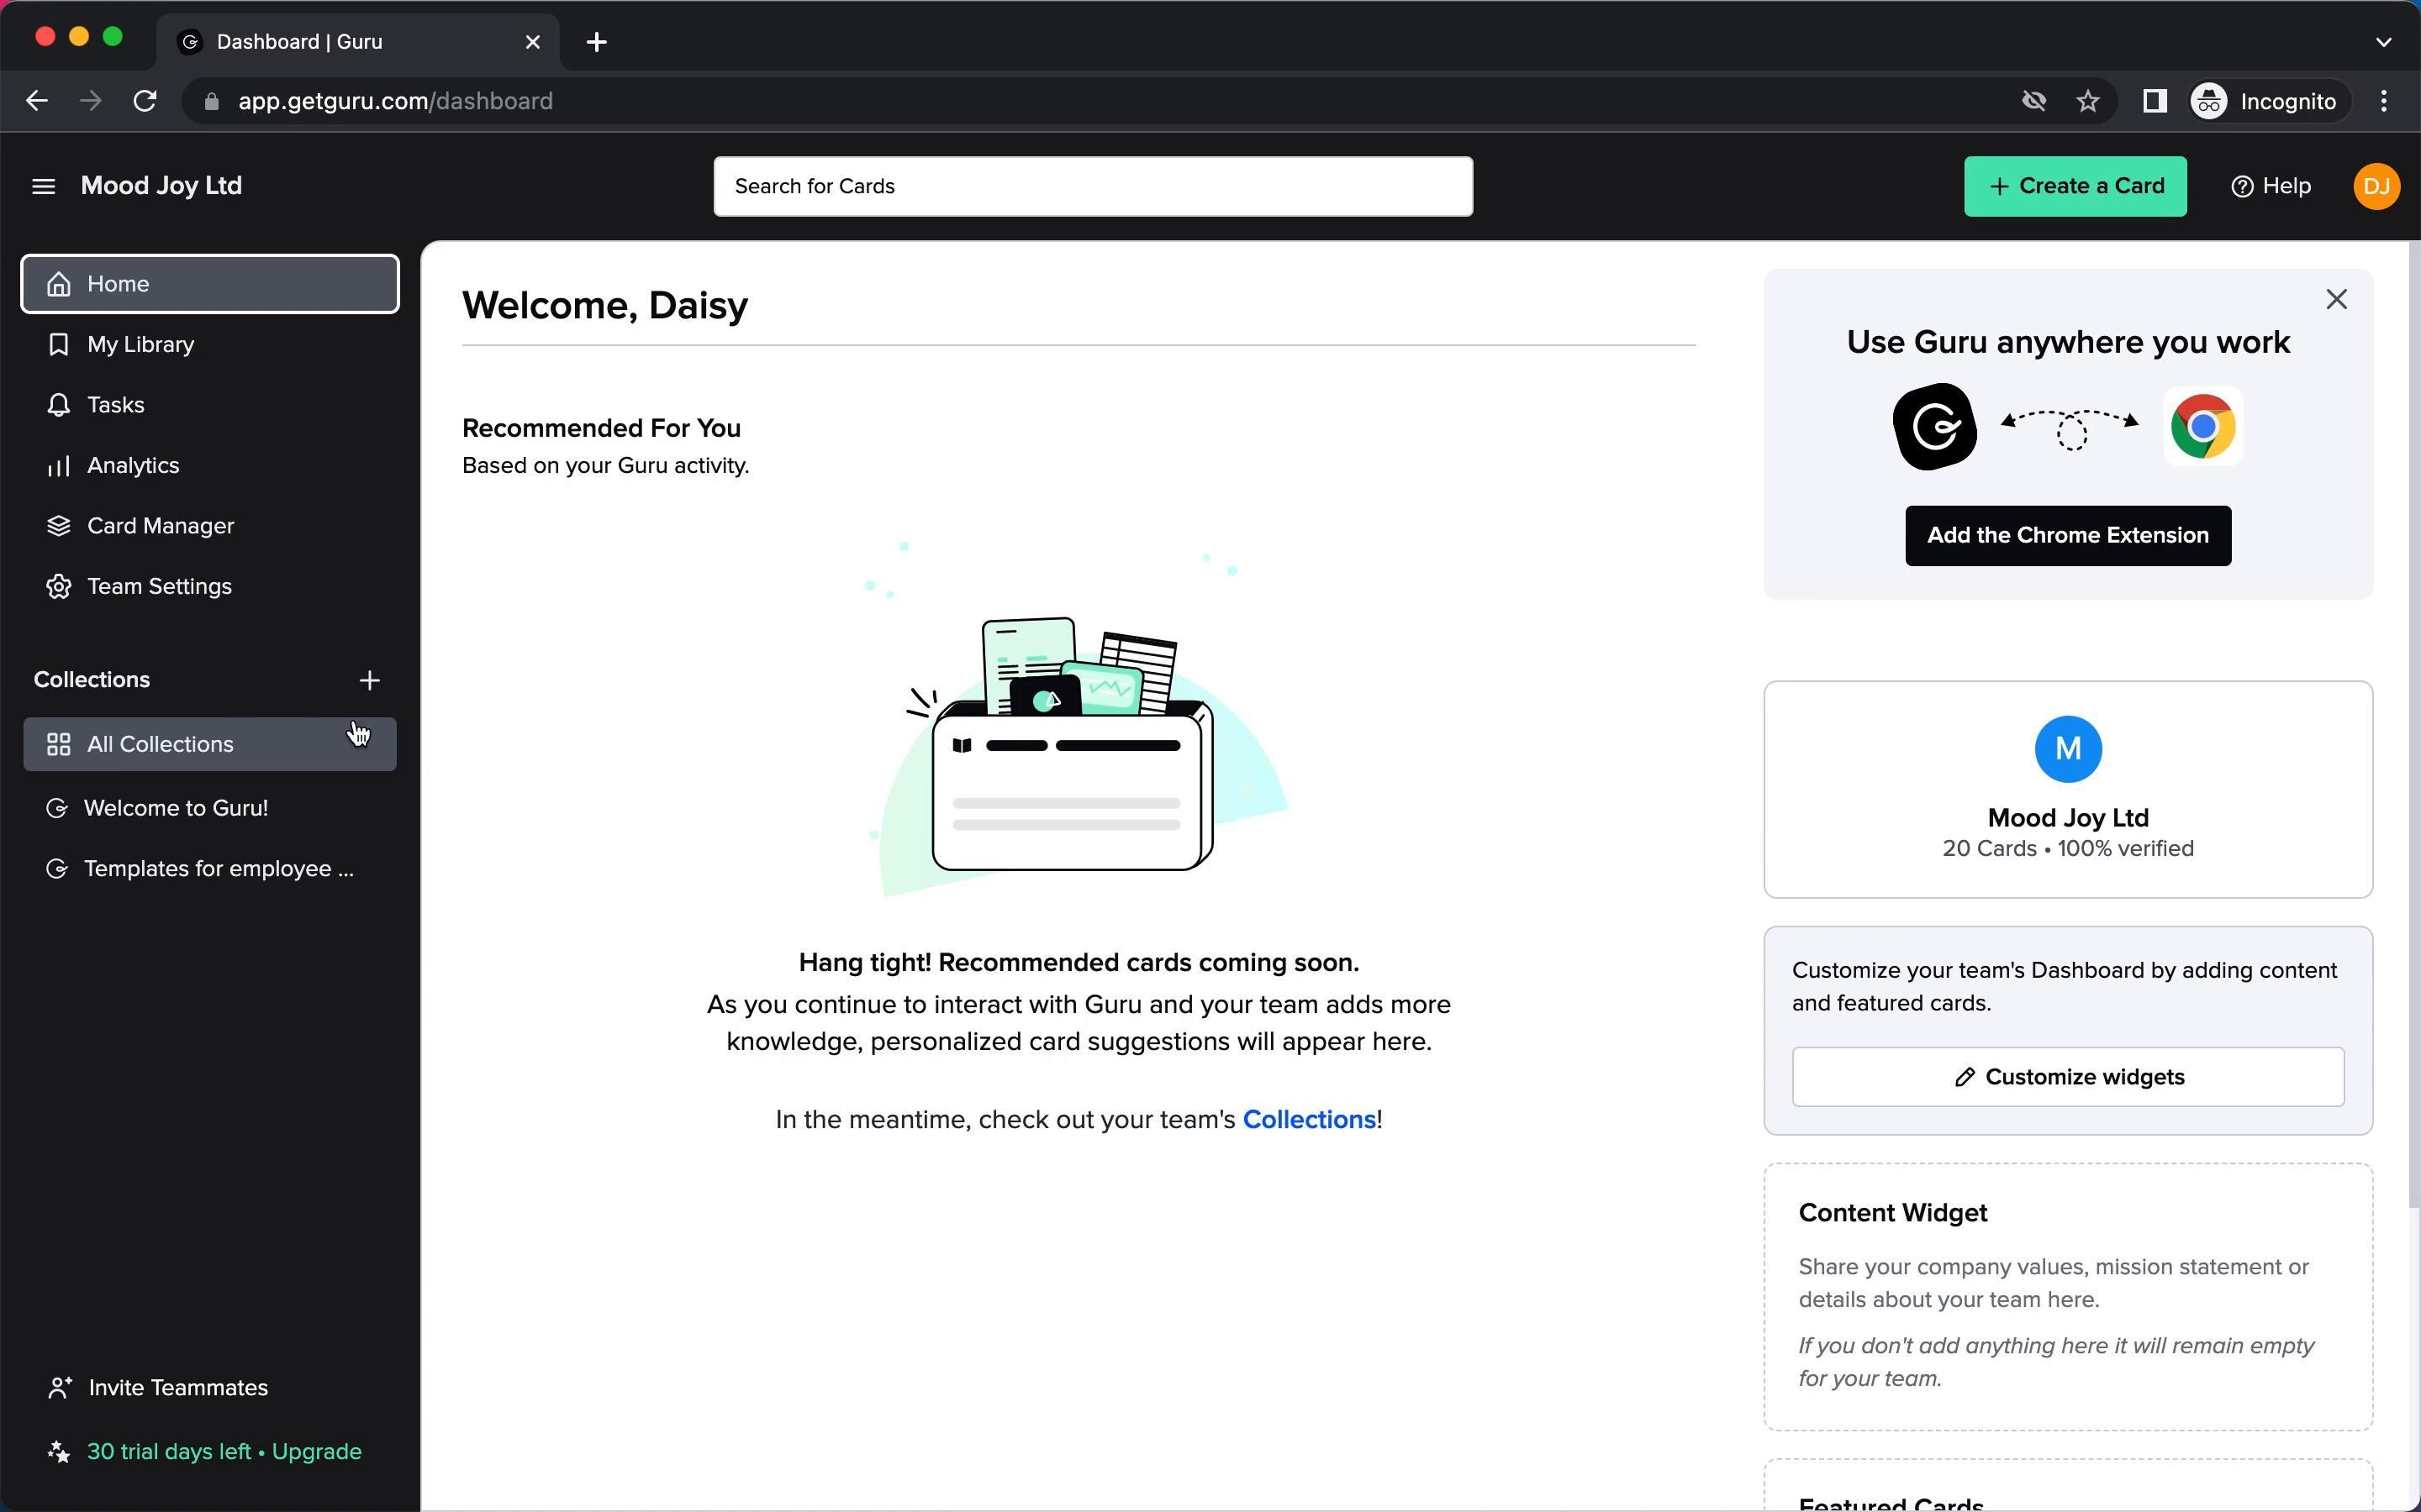Open Templates for employee collection

click(x=217, y=869)
